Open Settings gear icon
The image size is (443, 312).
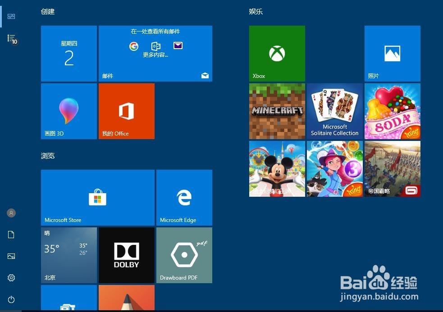tap(11, 278)
